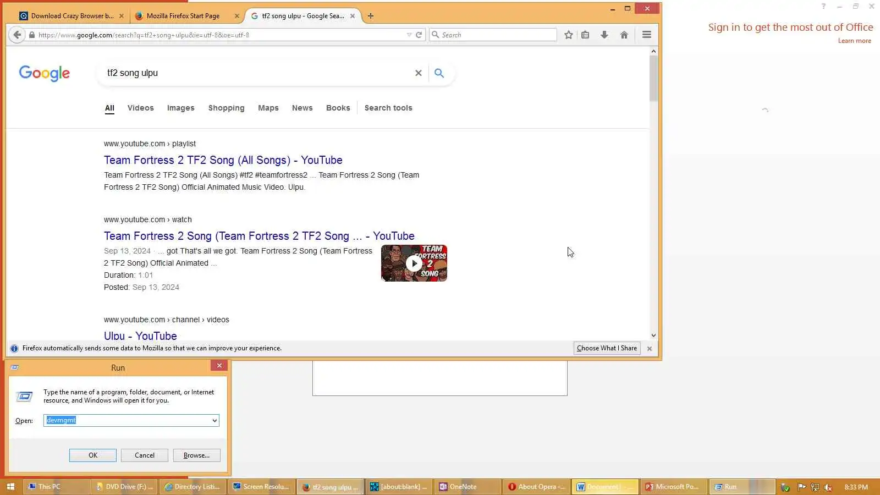
Task: Open OneNote from the taskbar
Action: tap(468, 487)
